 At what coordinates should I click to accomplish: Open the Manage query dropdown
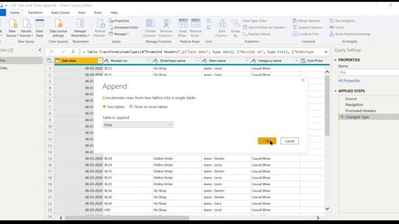[x=119, y=34]
